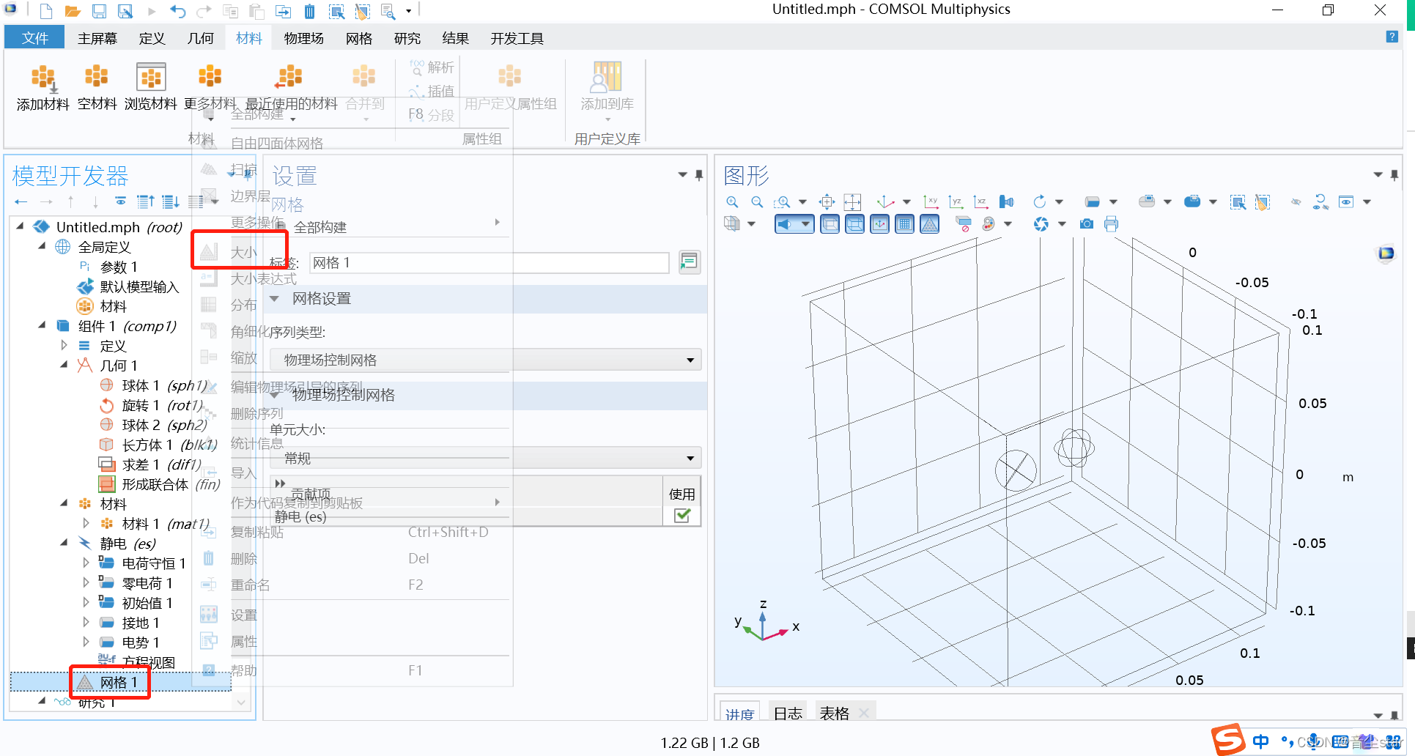Click the help question mark icon
This screenshot has width=1415, height=756.
click(1392, 37)
